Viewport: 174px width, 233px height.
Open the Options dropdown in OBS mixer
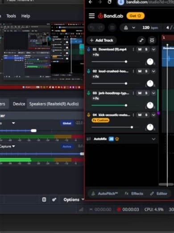click(74, 199)
